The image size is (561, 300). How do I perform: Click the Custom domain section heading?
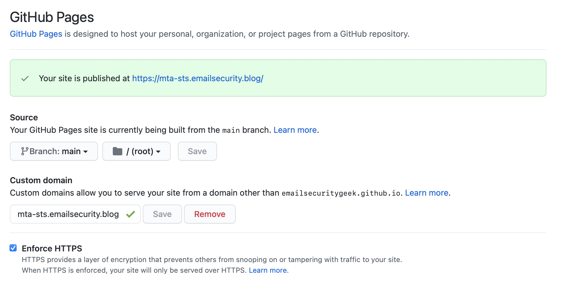41,181
